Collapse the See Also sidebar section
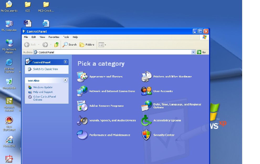The height and width of the screenshot is (164, 260). pos(65,80)
